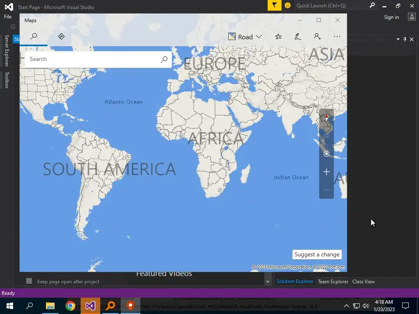Open the Maps 'See more' ellipsis menu
Viewport: 419px width, 314px height.
pos(337,36)
